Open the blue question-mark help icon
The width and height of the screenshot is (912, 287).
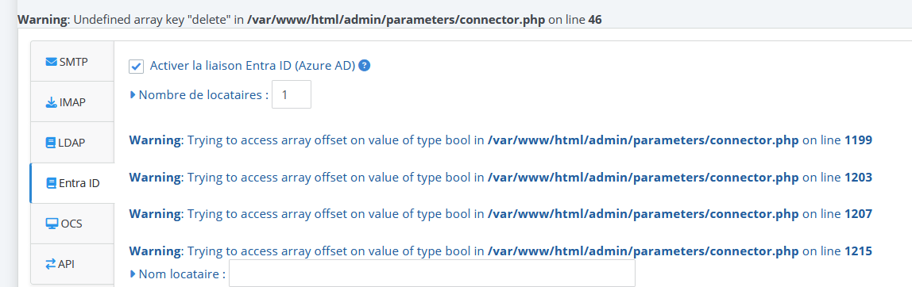[x=365, y=66]
